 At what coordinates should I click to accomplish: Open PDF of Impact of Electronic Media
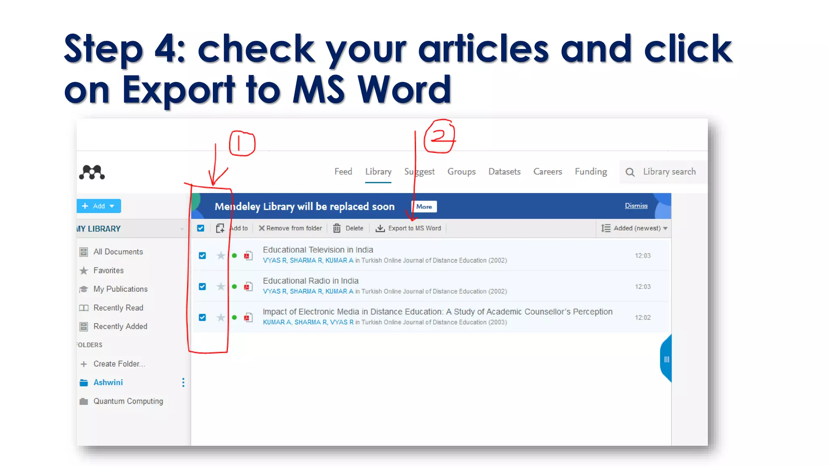tap(248, 318)
